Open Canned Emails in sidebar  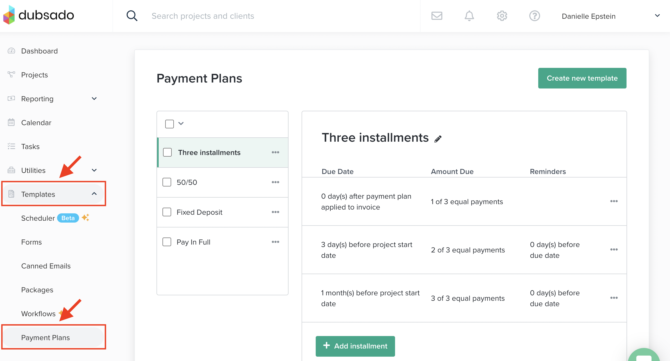[46, 266]
